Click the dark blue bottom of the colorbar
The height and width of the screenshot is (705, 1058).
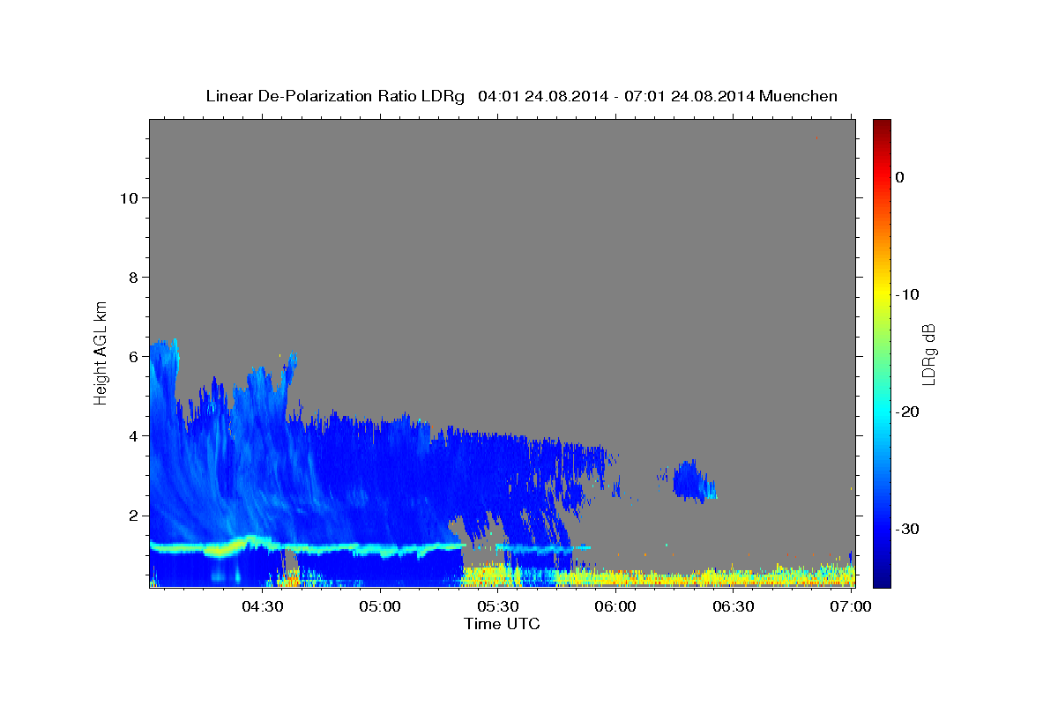point(882,577)
